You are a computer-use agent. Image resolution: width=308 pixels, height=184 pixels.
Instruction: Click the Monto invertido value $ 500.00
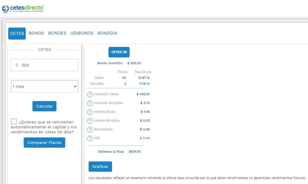point(134,63)
